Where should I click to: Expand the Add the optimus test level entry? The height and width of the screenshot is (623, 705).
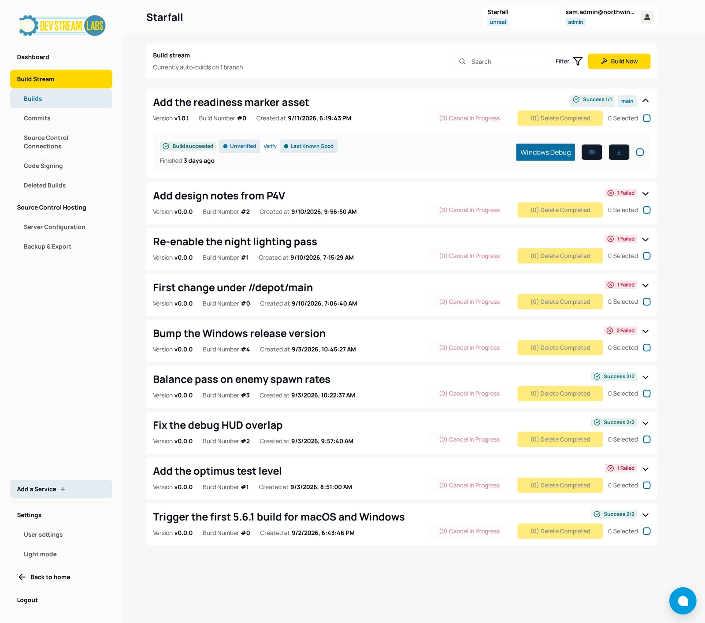646,469
